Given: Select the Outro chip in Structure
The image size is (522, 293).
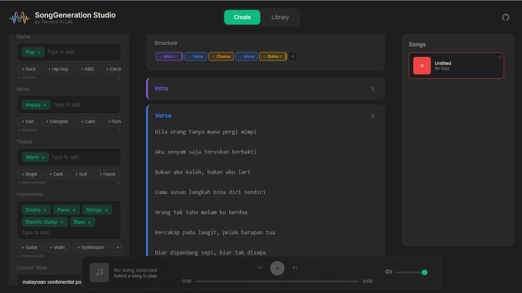Looking at the screenshot, I should pyautogui.click(x=273, y=57).
